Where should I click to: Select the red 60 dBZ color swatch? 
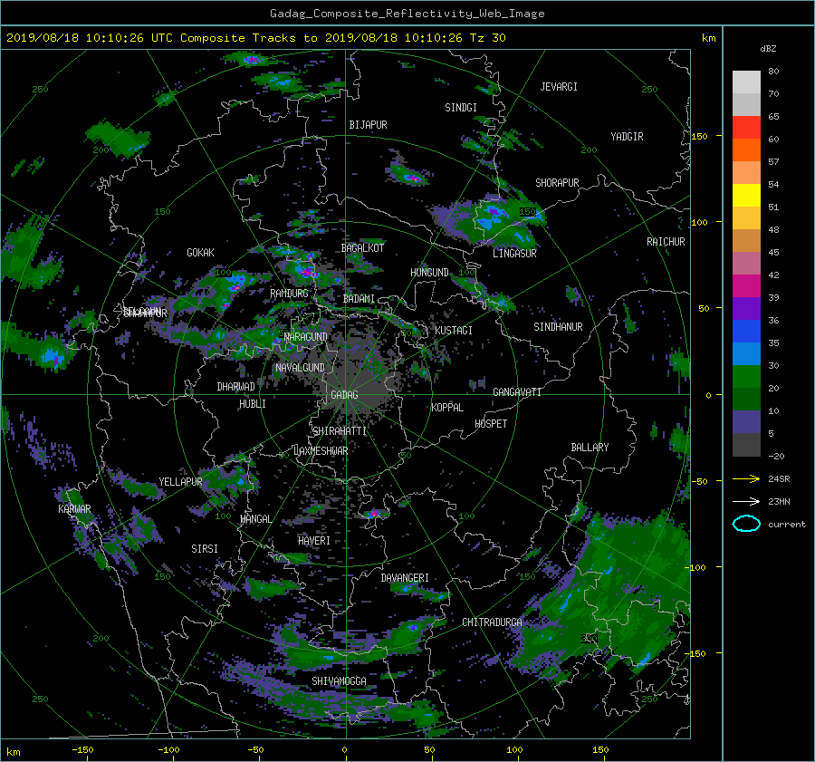[x=746, y=128]
